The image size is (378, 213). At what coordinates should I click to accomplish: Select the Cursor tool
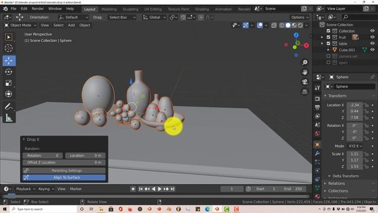click(x=9, y=48)
